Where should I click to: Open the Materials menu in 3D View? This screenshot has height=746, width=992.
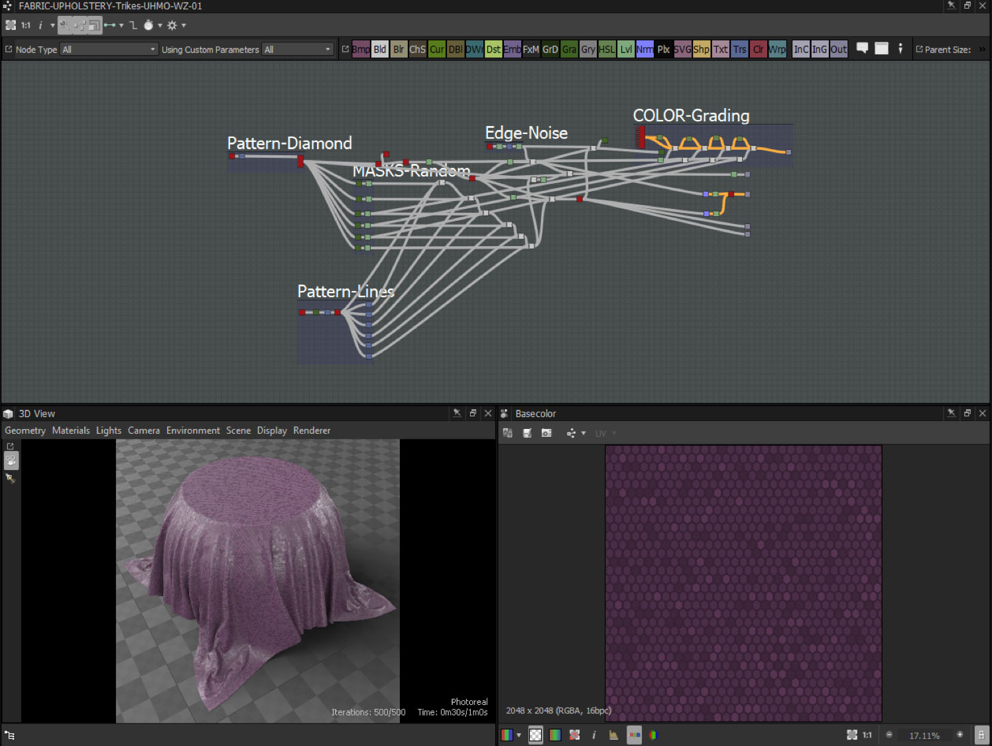71,430
